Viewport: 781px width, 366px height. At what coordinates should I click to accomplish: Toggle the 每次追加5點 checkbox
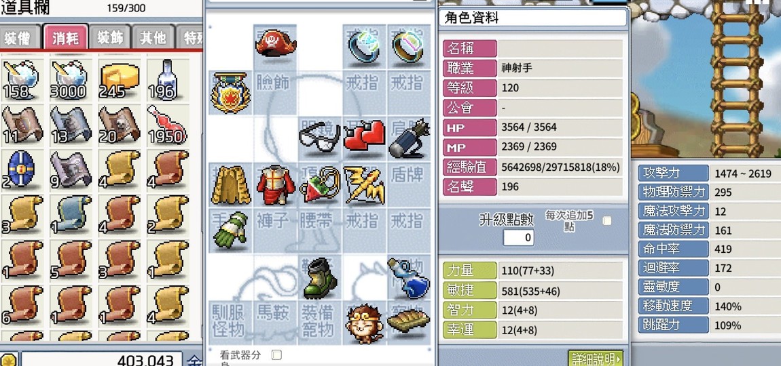[x=606, y=221]
